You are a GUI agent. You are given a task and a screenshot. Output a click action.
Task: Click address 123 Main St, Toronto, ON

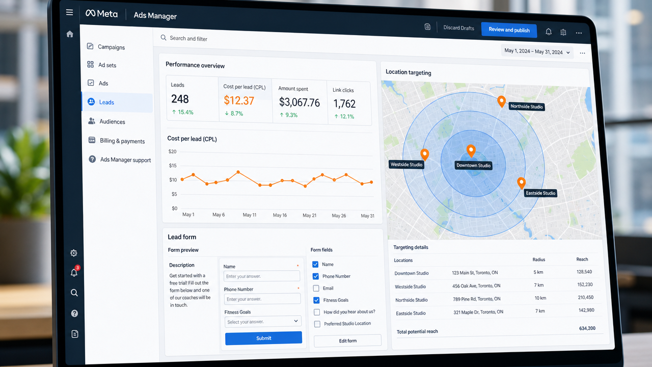[475, 273]
